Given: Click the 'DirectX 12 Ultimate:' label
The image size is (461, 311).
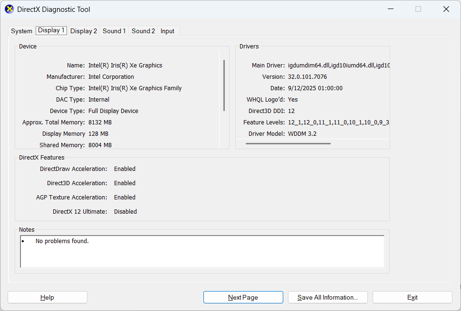Looking at the screenshot, I should (80, 211).
